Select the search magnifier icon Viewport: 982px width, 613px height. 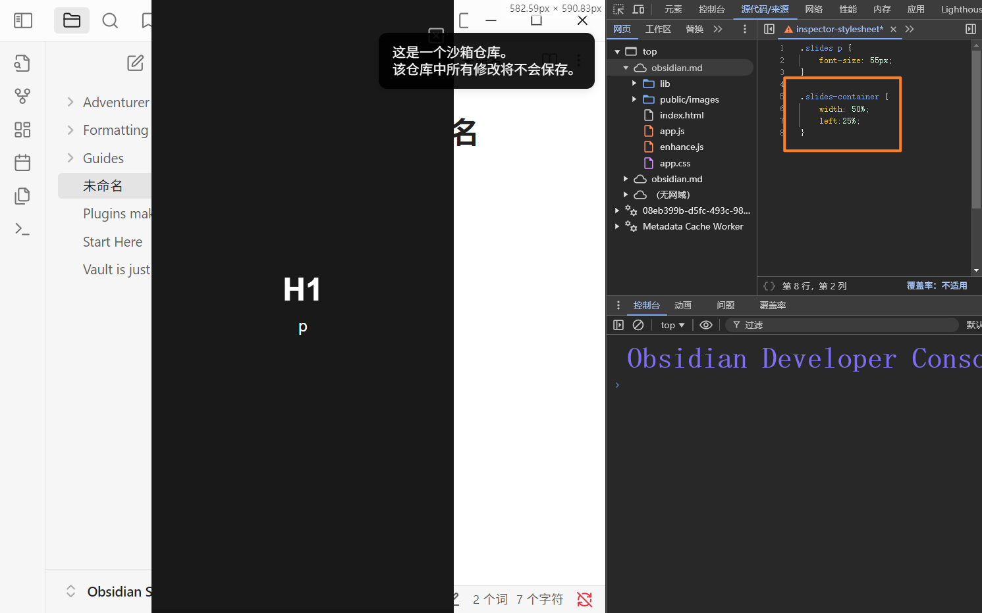(110, 21)
